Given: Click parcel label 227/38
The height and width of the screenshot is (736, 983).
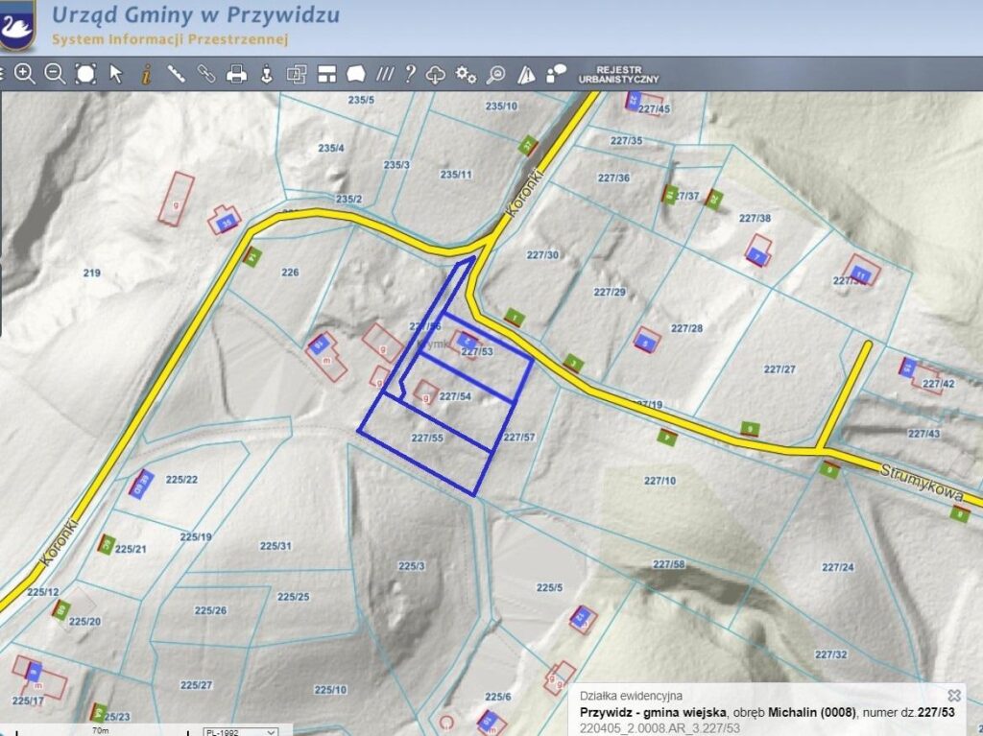Looking at the screenshot, I should point(755,218).
